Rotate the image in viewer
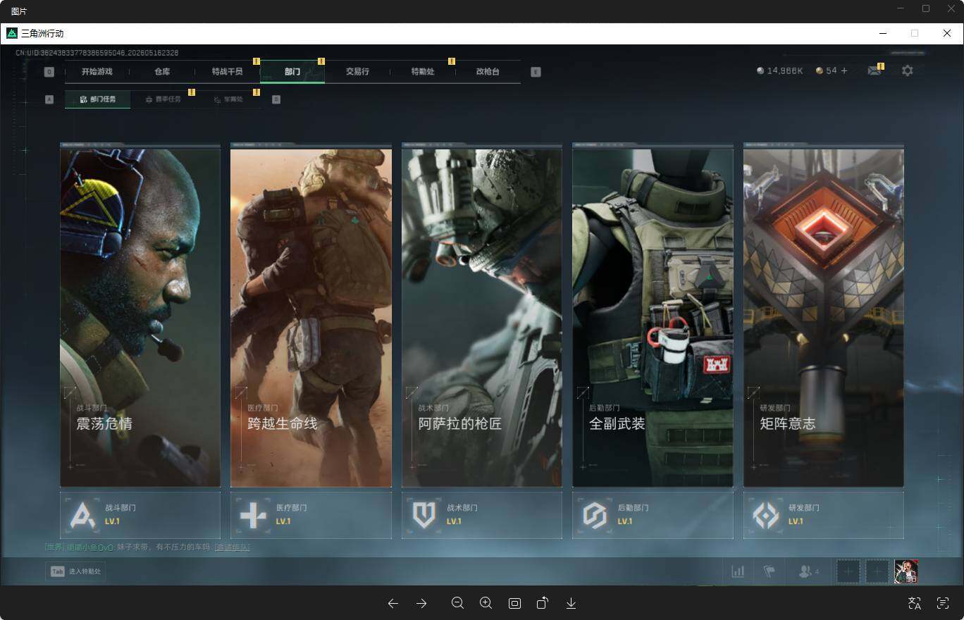The height and width of the screenshot is (620, 964). (543, 603)
